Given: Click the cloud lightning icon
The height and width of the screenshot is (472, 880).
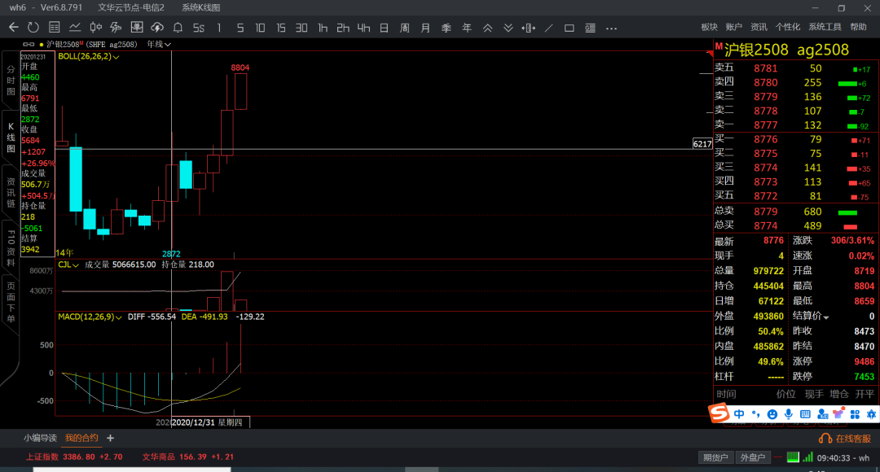Looking at the screenshot, I should click(157, 28).
